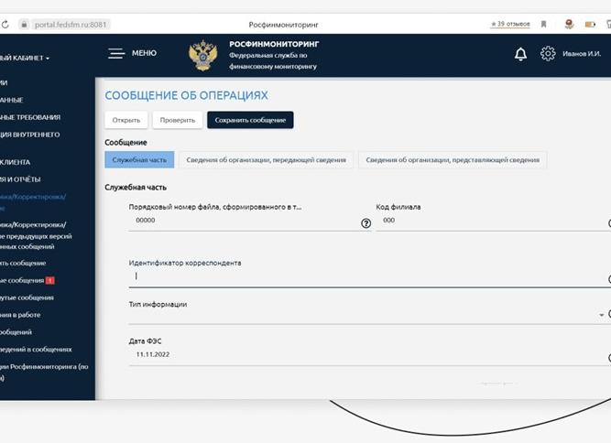Click the Росфинмониторинг coat of arms logo

[x=202, y=55]
